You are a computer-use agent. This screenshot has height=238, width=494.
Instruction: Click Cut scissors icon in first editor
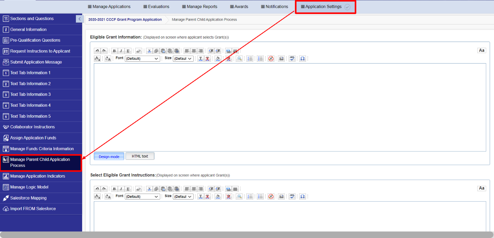click(149, 51)
